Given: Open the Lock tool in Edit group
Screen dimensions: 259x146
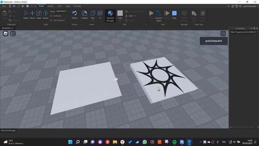Looking at the screenshot, I should coord(129,16).
